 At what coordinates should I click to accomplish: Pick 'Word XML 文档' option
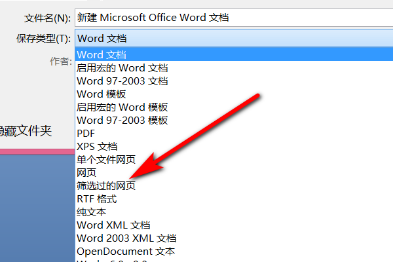[234, 225]
